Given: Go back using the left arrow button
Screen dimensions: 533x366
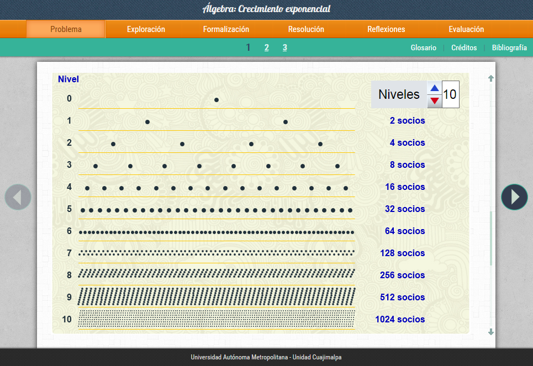Looking at the screenshot, I should pyautogui.click(x=18, y=197).
